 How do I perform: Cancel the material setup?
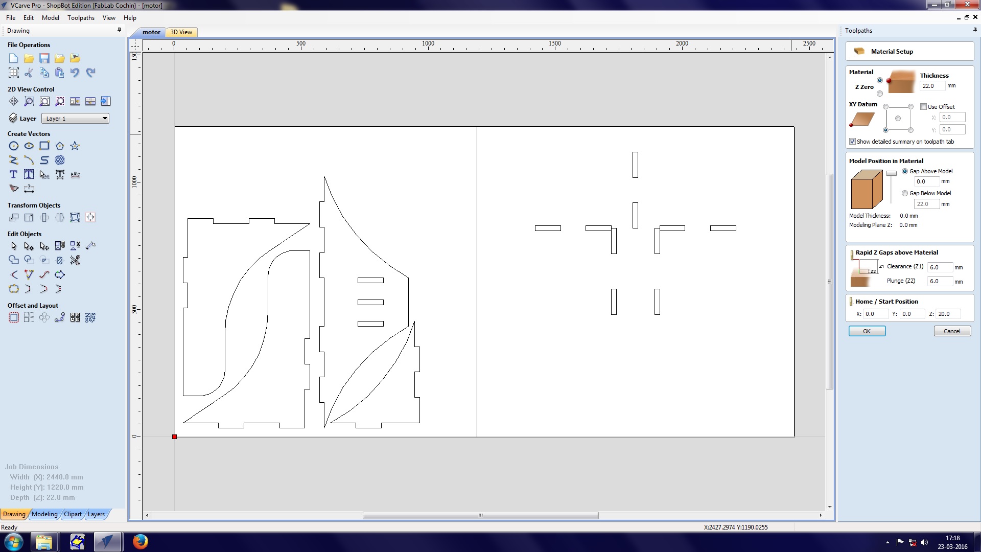click(x=952, y=331)
